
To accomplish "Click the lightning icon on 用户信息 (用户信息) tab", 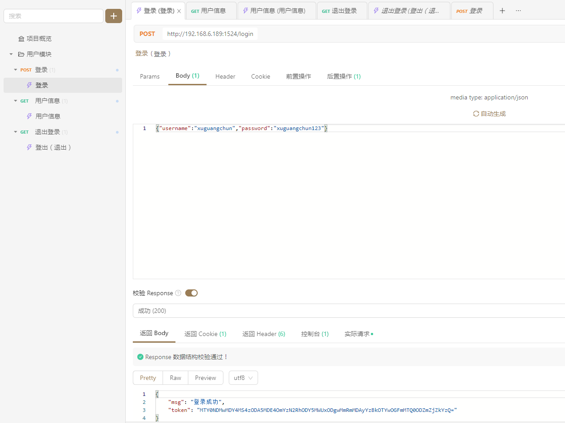I will [x=246, y=11].
